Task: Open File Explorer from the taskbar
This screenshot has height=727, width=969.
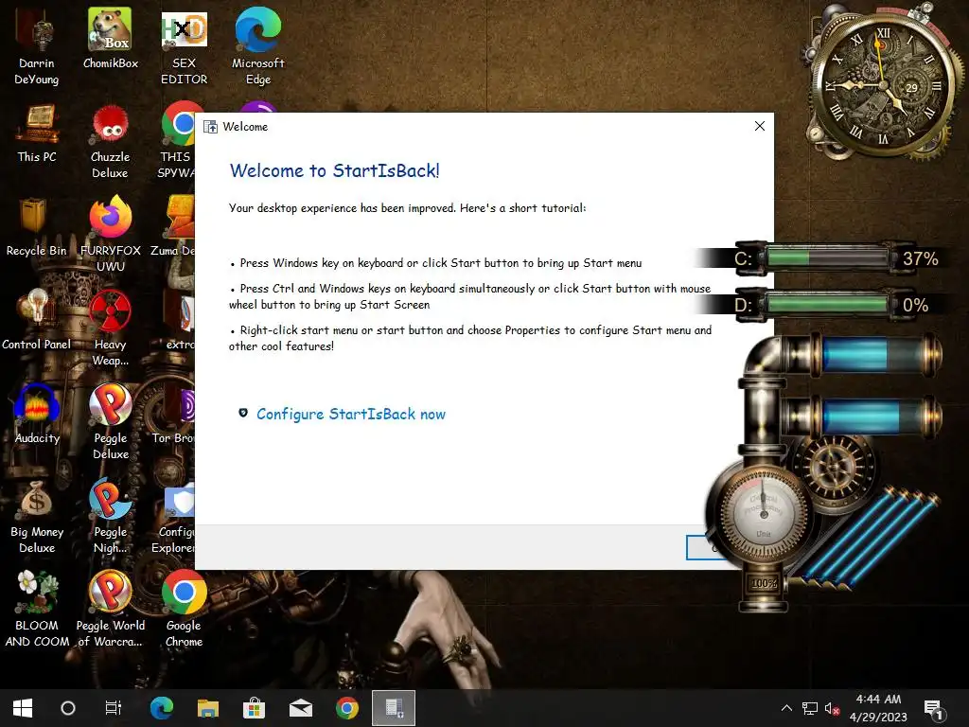Action: 208,708
